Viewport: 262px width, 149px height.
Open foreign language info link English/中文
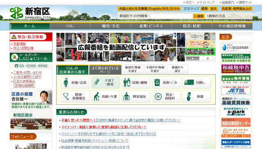click(x=149, y=9)
